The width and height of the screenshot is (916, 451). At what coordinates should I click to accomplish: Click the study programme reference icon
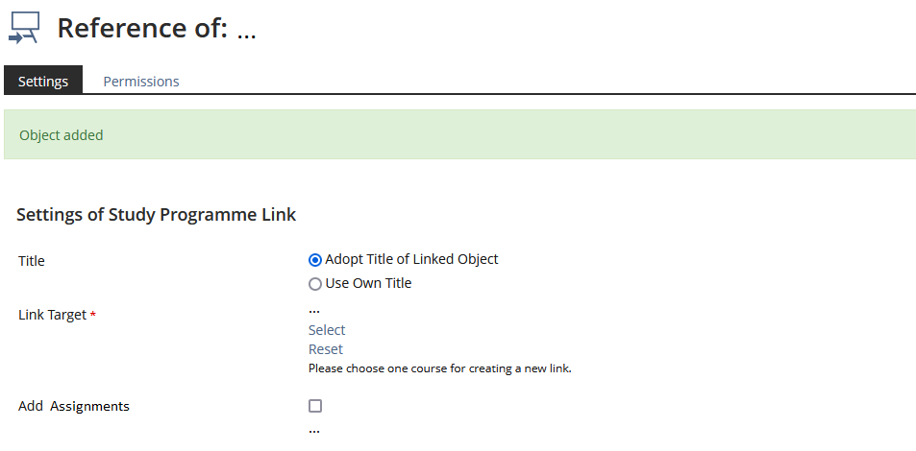click(x=24, y=28)
